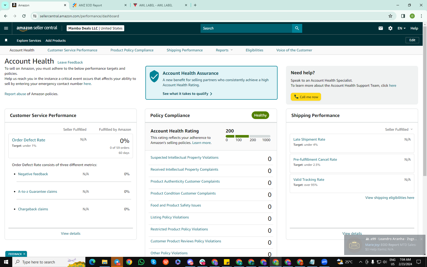The image size is (427, 267).
Task: Switch to the AMZ EOD Report tab
Action: 100,5
